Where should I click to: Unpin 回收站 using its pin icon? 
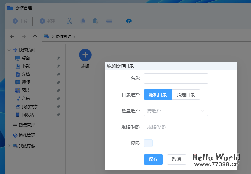[x=59, y=115]
